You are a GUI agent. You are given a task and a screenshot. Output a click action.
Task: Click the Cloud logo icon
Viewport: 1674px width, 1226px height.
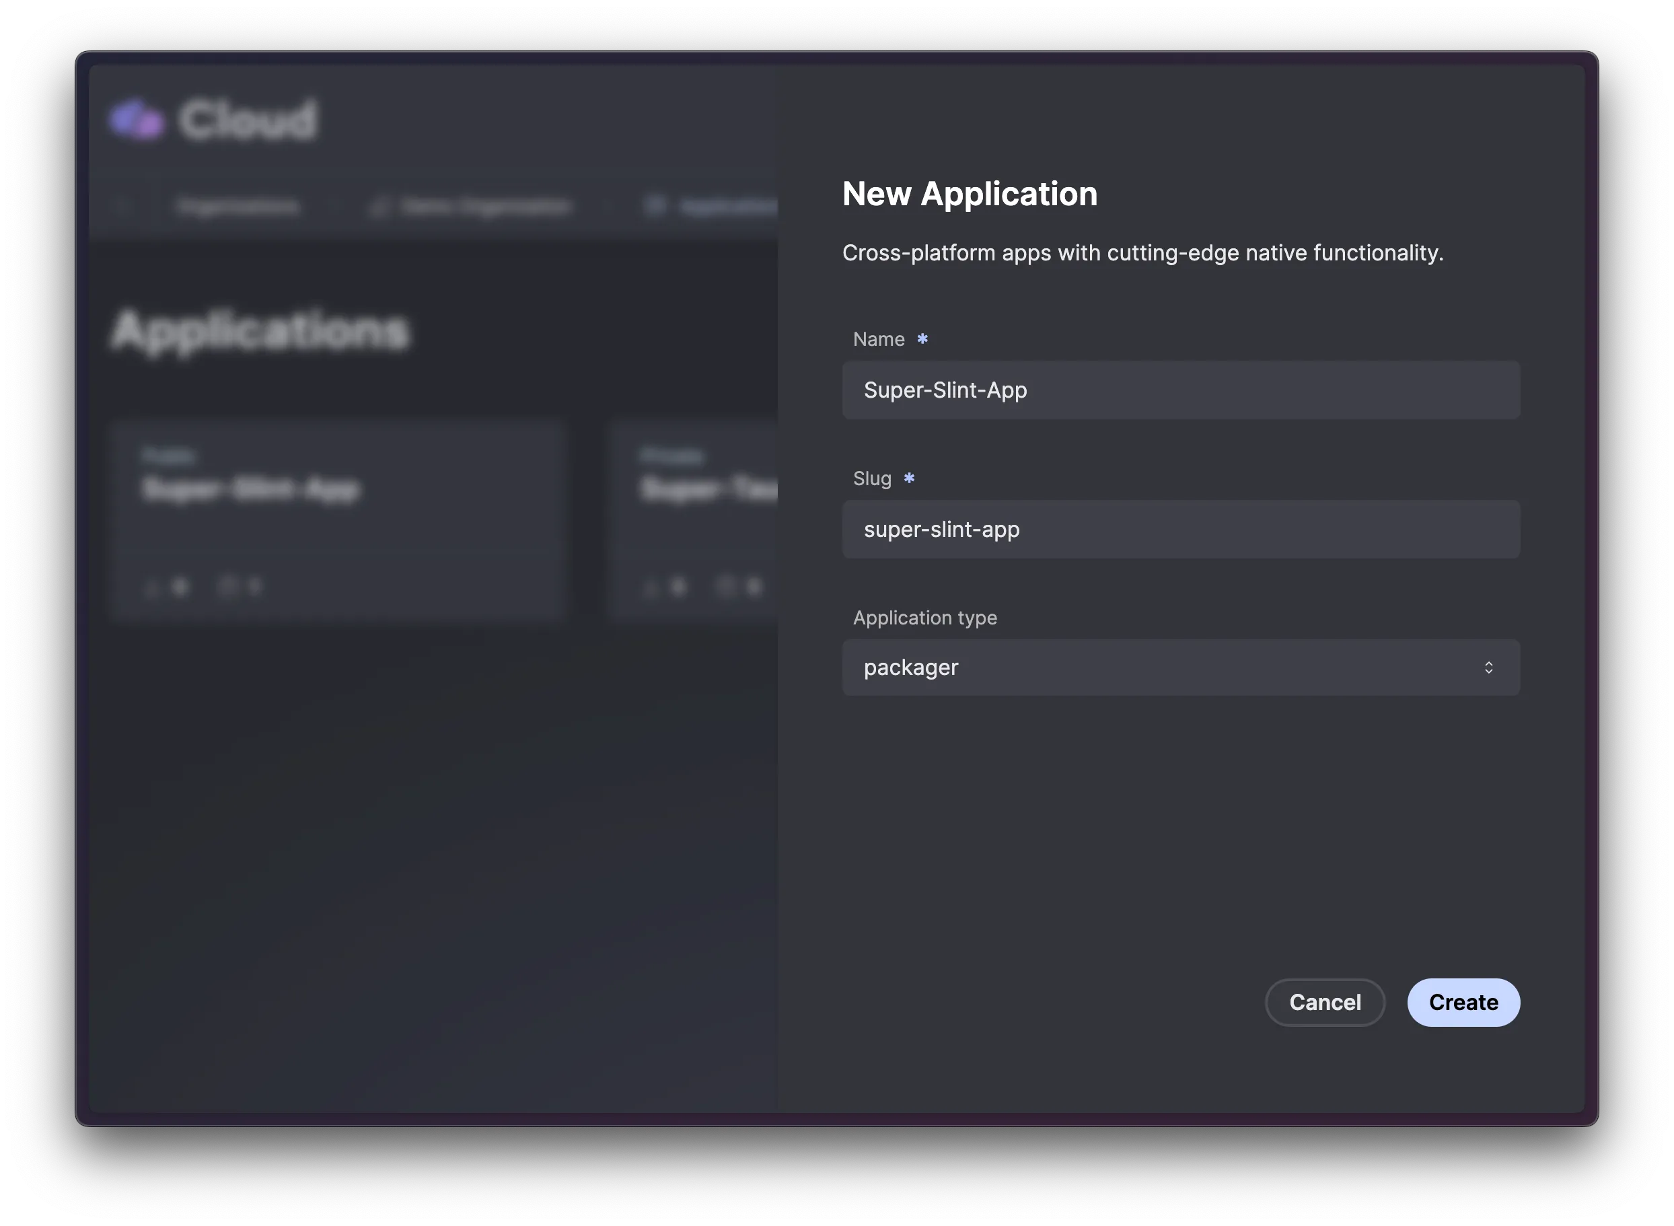point(137,120)
